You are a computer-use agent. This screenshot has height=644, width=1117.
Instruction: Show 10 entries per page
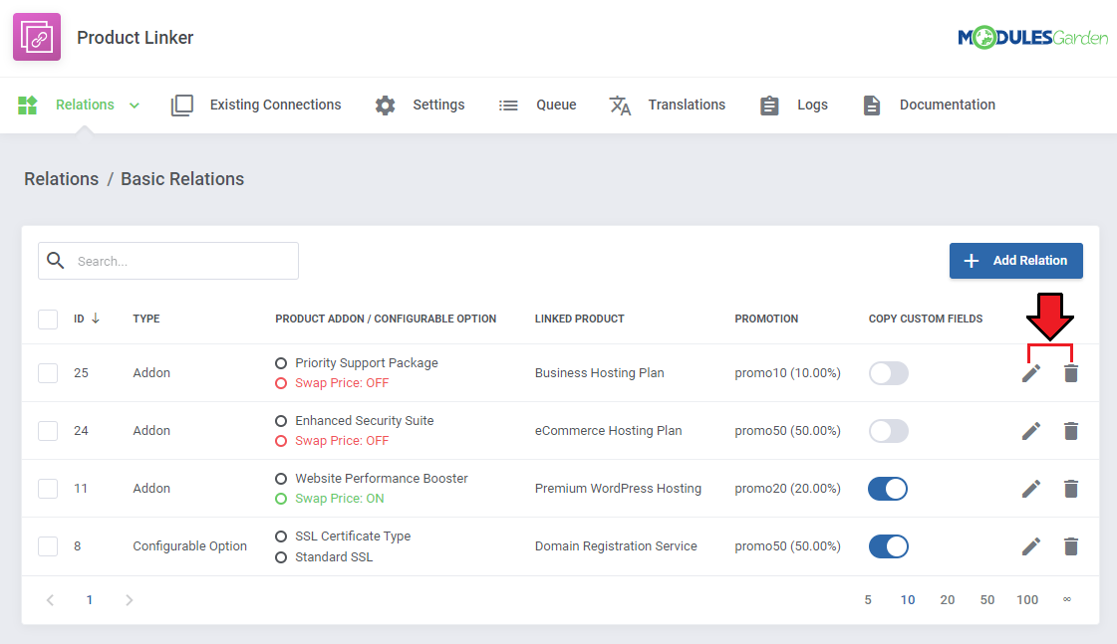point(908,600)
